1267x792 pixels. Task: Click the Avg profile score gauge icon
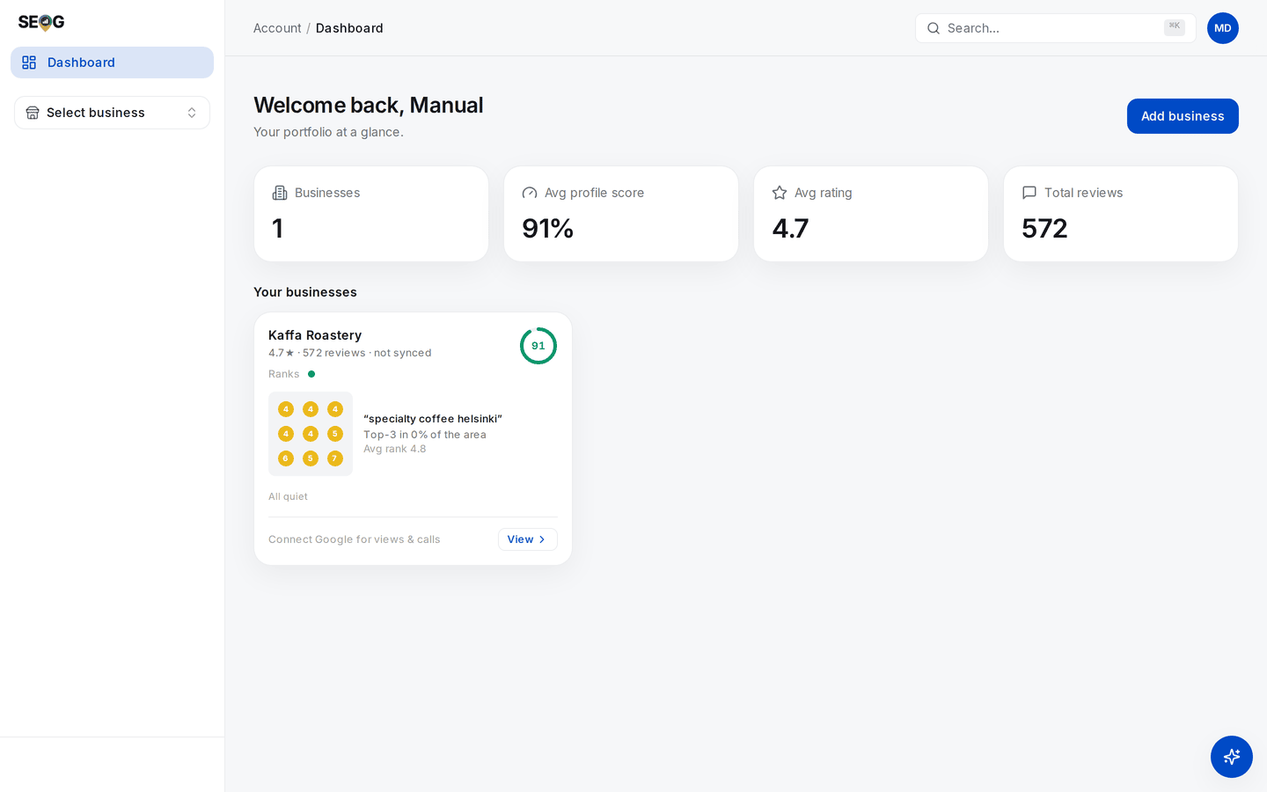pos(530,193)
